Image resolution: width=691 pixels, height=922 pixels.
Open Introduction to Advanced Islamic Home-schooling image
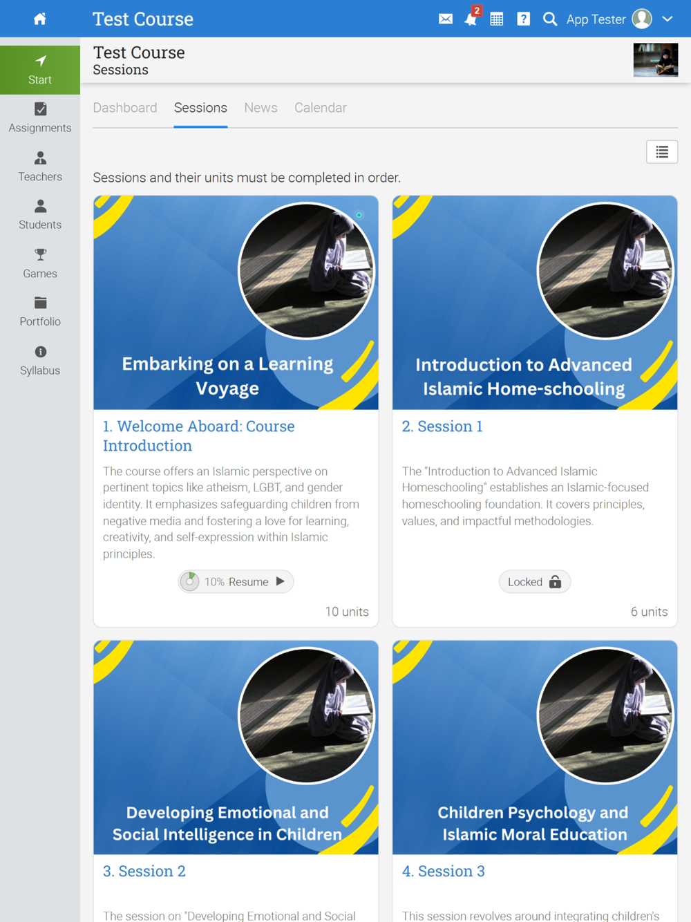tap(535, 303)
